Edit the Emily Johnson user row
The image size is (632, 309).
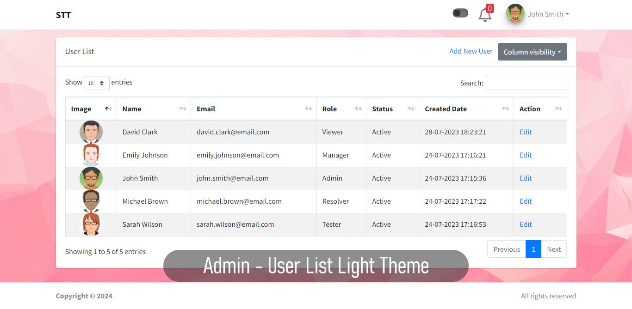(x=526, y=155)
